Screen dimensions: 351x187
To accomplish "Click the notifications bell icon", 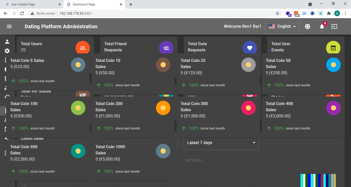I will pos(322,26).
